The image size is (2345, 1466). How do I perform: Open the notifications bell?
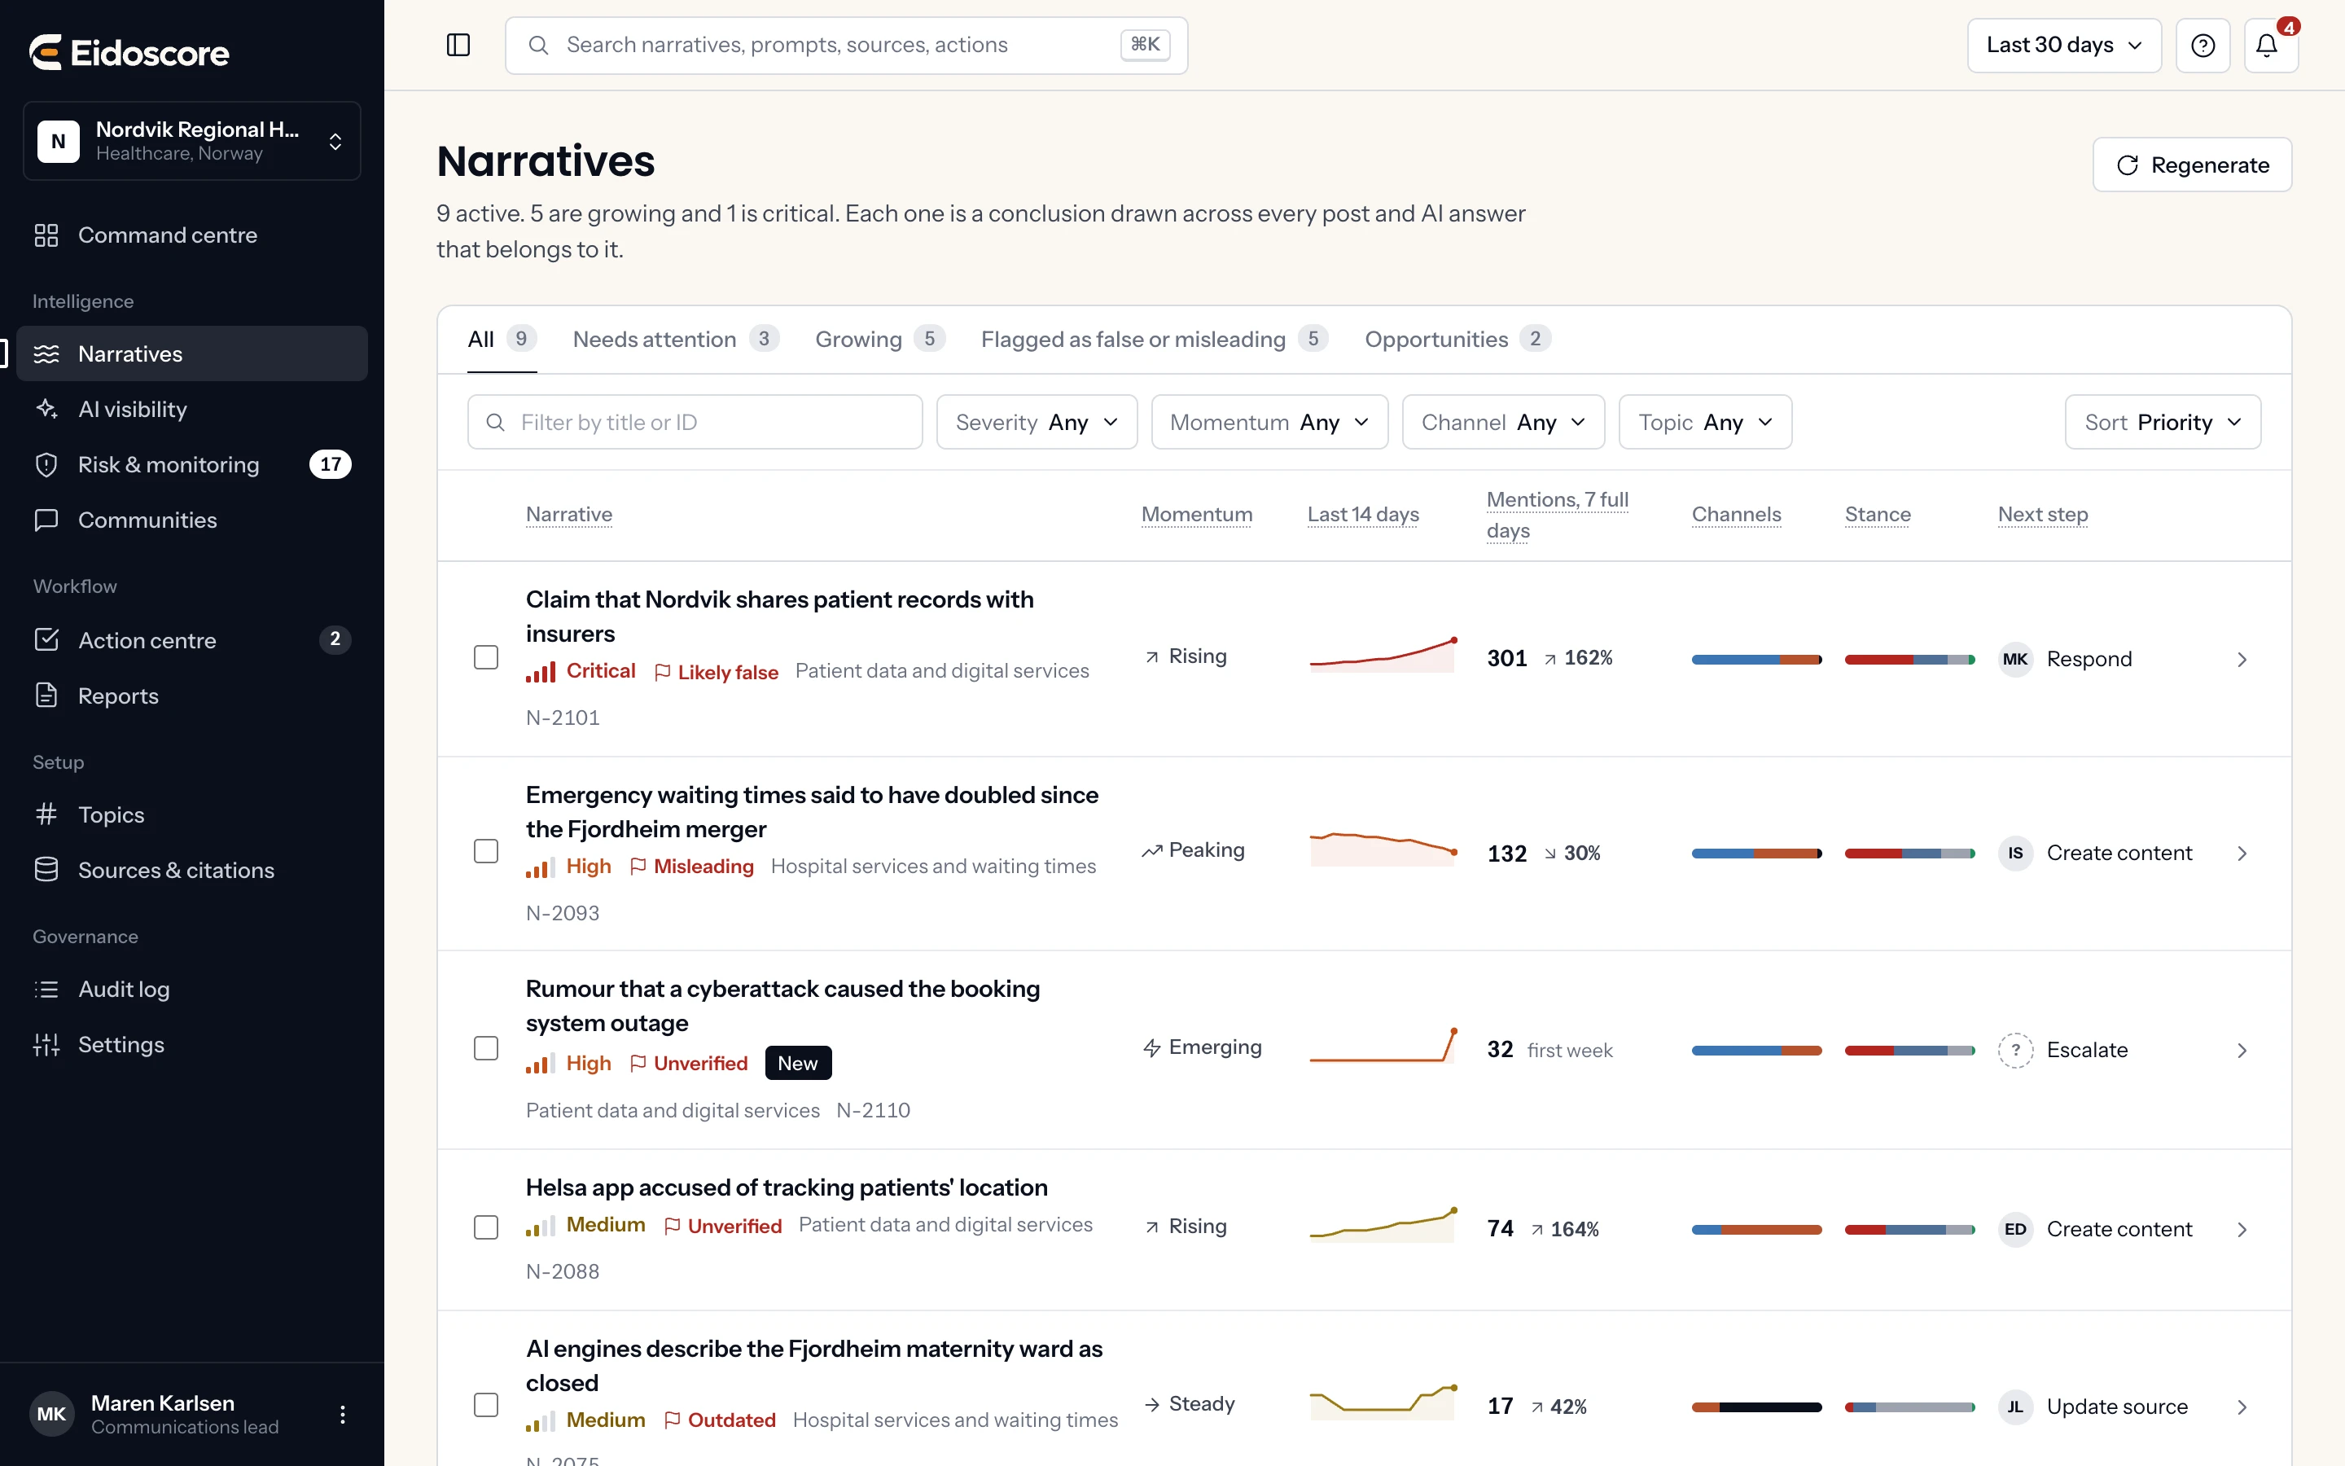(2270, 46)
